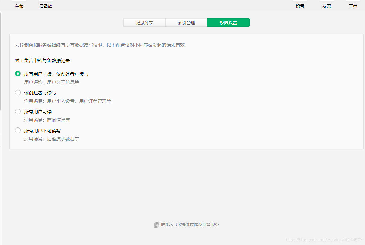Image resolution: width=365 pixels, height=245 pixels.
Task: Open the 设置 menu item
Action: tap(300, 6)
